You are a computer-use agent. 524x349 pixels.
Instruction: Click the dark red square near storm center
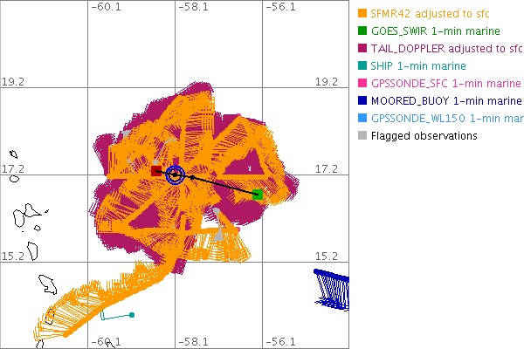coord(156,171)
